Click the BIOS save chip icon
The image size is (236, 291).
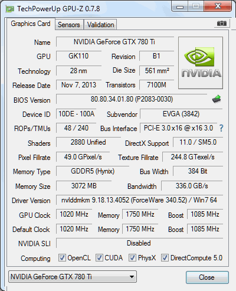tap(217, 99)
